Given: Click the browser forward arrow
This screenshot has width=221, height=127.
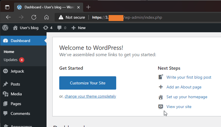Looking at the screenshot, I should (21, 17).
